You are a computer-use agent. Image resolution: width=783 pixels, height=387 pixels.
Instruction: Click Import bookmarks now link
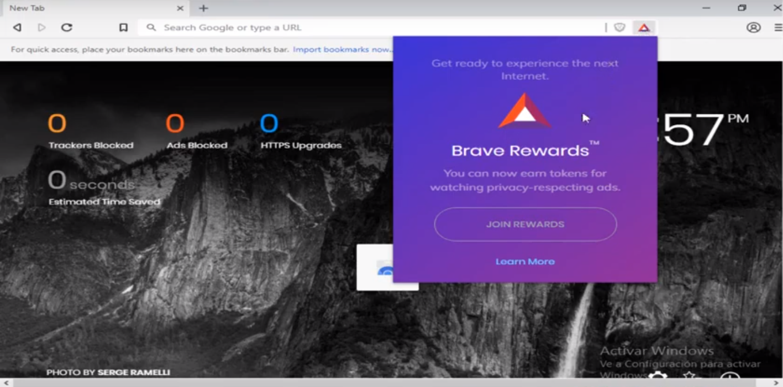pyautogui.click(x=342, y=49)
